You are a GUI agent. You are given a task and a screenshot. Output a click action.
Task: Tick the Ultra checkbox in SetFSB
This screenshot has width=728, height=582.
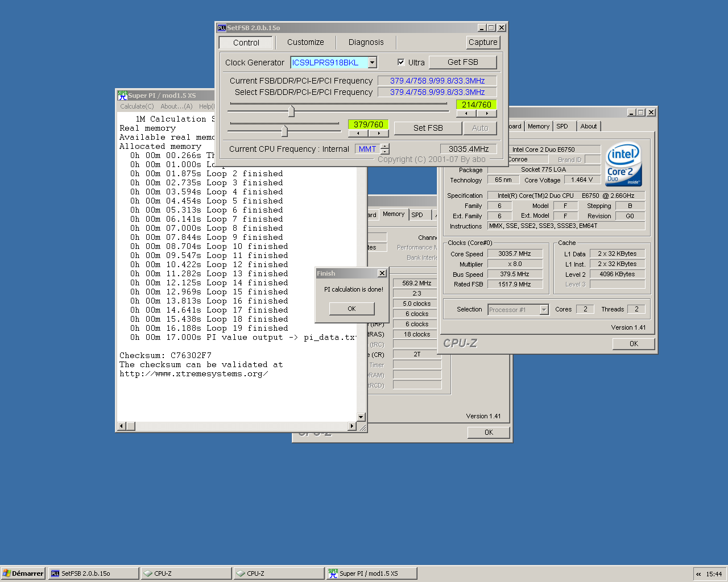401,62
